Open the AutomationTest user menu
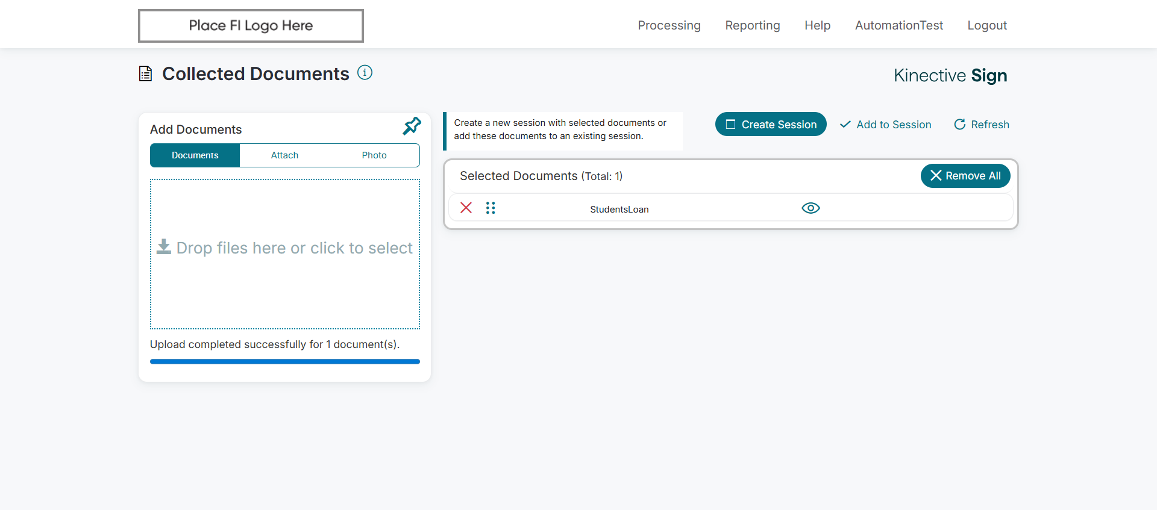Image resolution: width=1157 pixels, height=510 pixels. point(898,25)
